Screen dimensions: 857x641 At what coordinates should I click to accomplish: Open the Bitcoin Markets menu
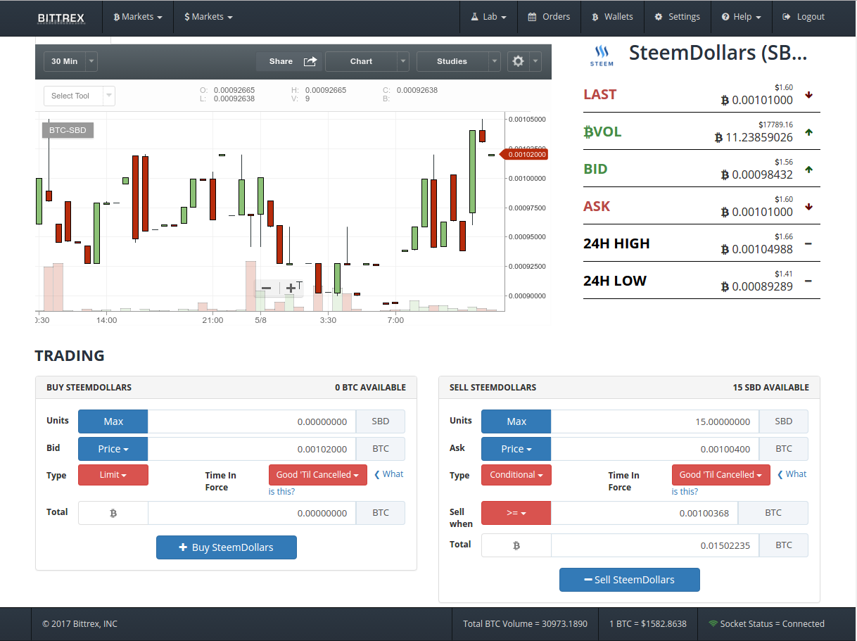coord(138,17)
